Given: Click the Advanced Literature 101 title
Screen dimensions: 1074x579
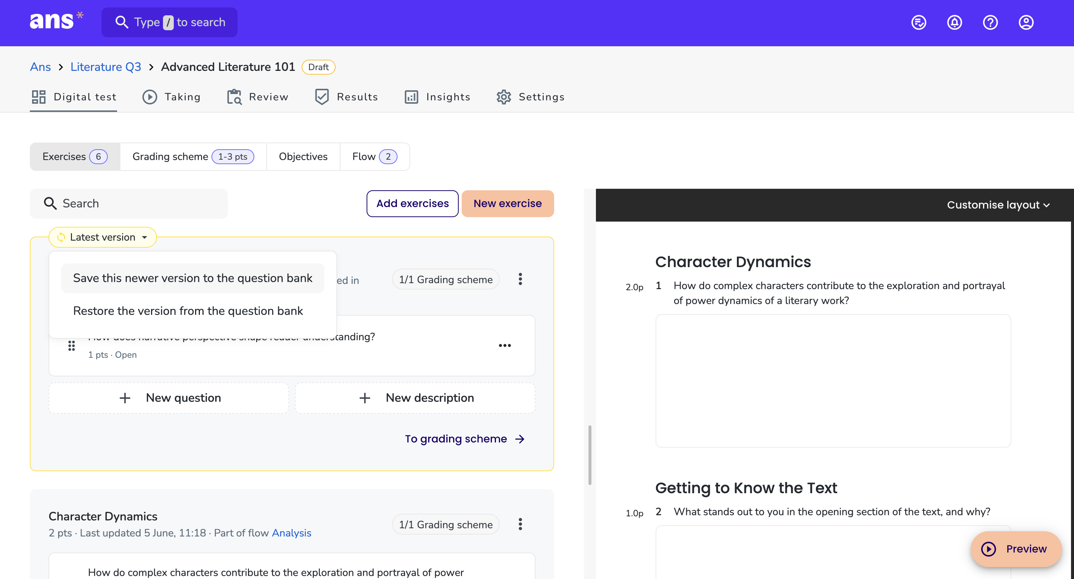Looking at the screenshot, I should [x=228, y=67].
